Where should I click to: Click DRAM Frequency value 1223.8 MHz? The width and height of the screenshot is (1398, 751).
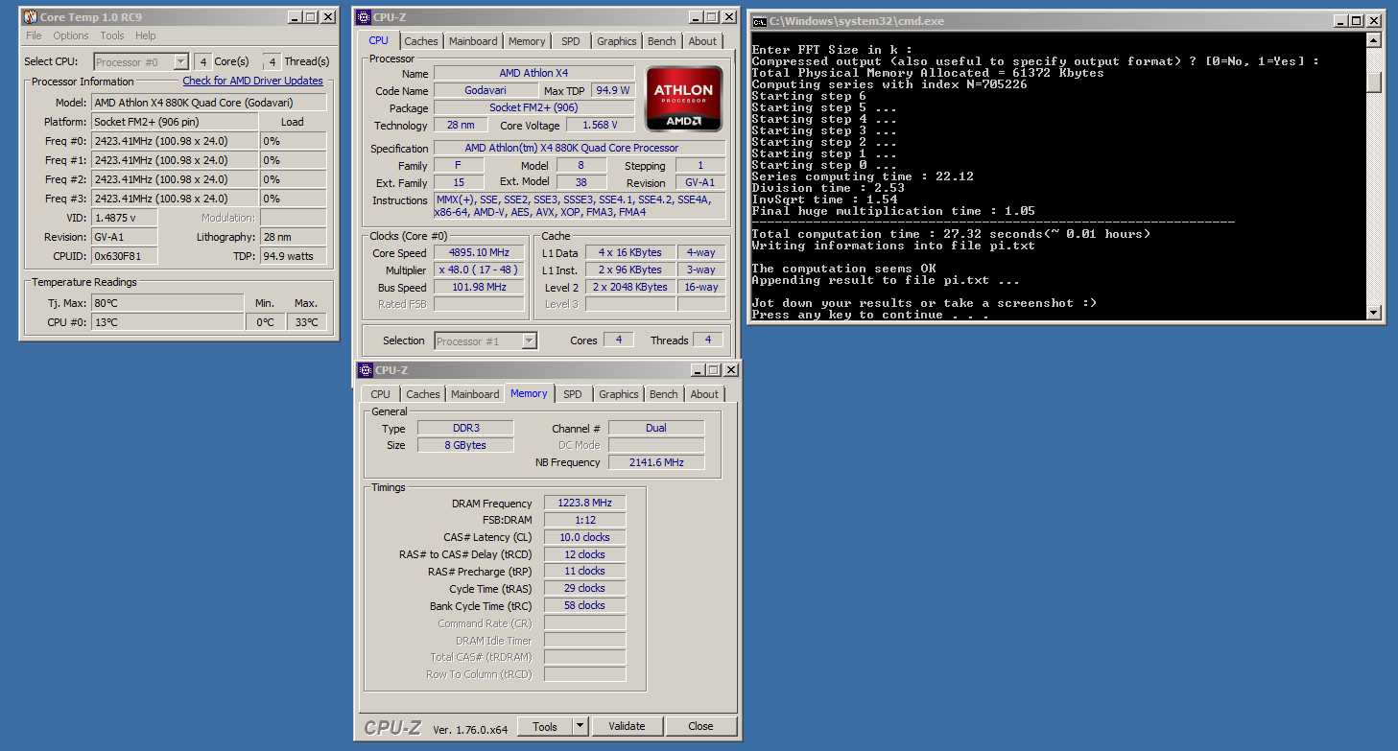pos(584,503)
